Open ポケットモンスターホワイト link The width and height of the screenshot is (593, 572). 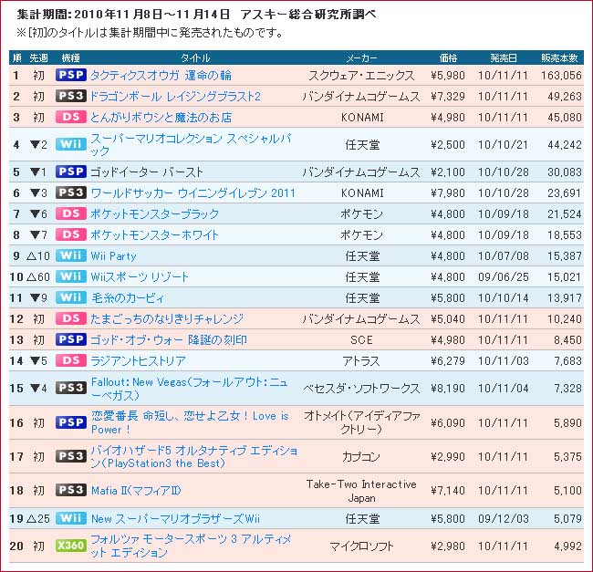click(x=155, y=234)
